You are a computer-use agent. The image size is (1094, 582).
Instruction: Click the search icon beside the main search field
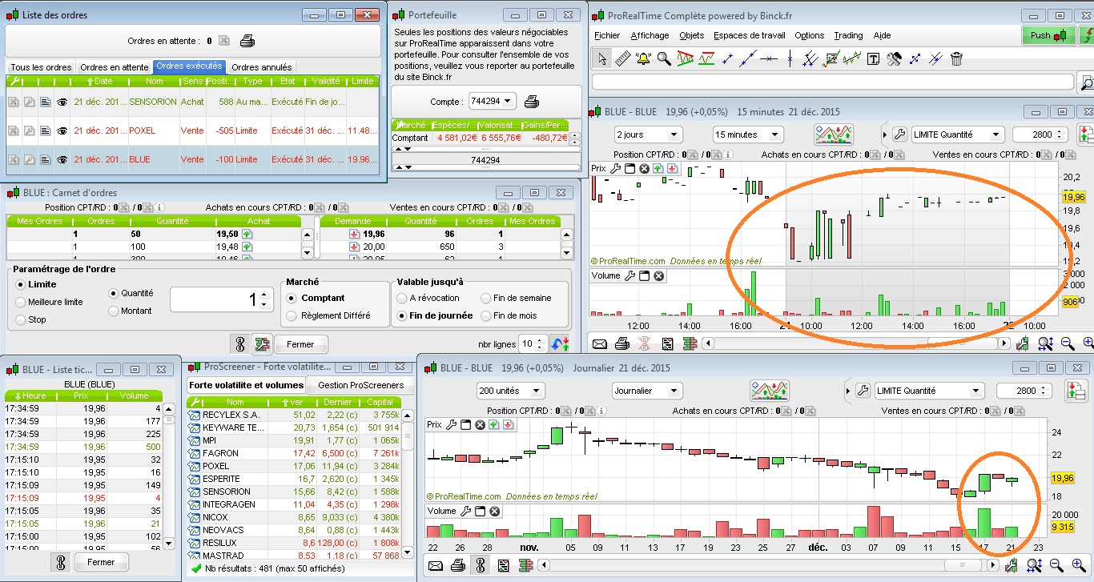coord(1087,82)
